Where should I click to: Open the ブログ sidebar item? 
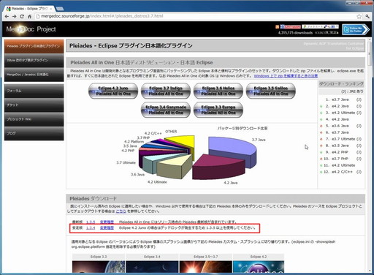(x=34, y=133)
